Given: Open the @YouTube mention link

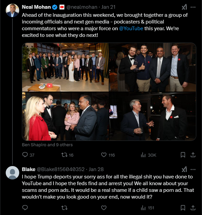Looking at the screenshot, I should [x=131, y=29].
